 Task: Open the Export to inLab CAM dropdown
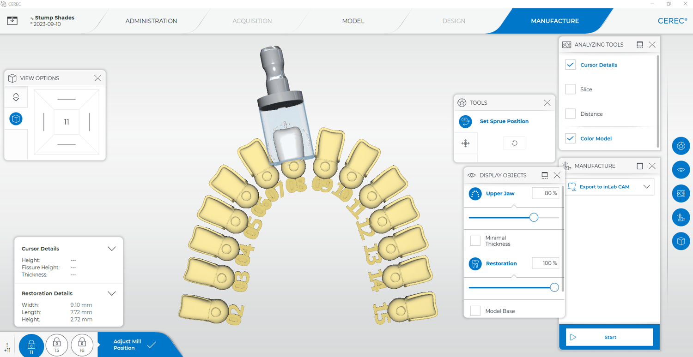click(646, 187)
